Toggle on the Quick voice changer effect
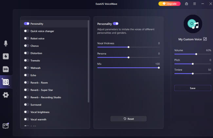Viewport: 213px width, 138px height. pyautogui.click(x=27, y=31)
